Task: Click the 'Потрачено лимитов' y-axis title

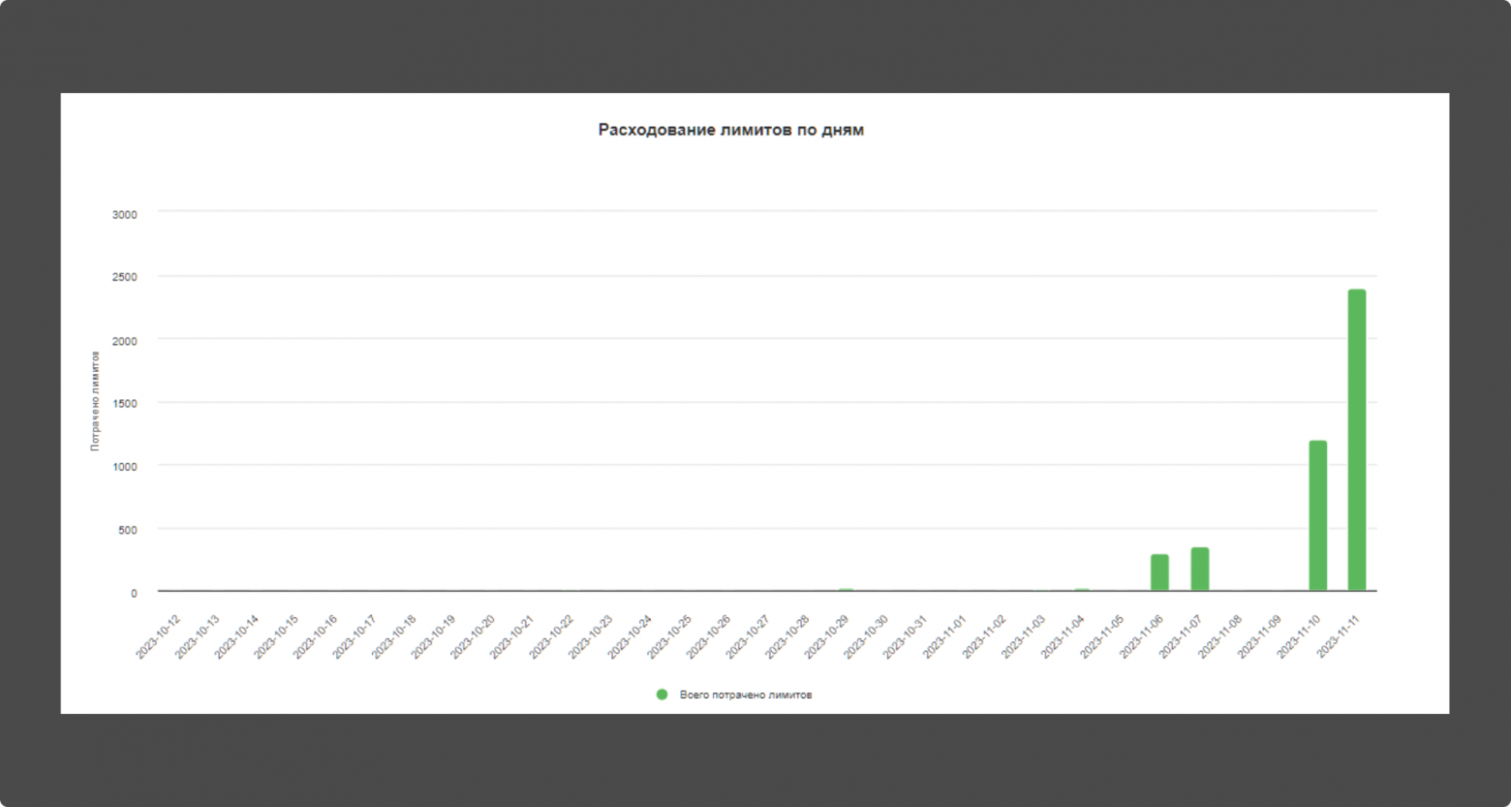Action: click(x=95, y=401)
